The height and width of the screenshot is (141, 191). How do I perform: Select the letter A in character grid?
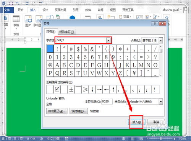(x=57, y=65)
